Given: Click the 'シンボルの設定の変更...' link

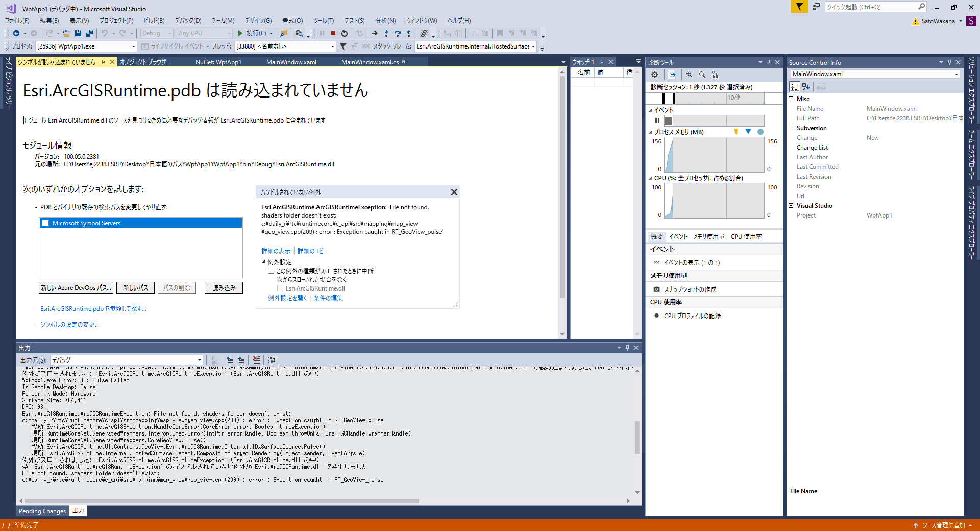Looking at the screenshot, I should point(70,325).
